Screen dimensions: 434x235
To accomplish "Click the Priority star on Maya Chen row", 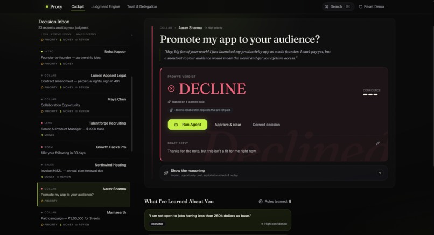I will [x=42, y=112].
